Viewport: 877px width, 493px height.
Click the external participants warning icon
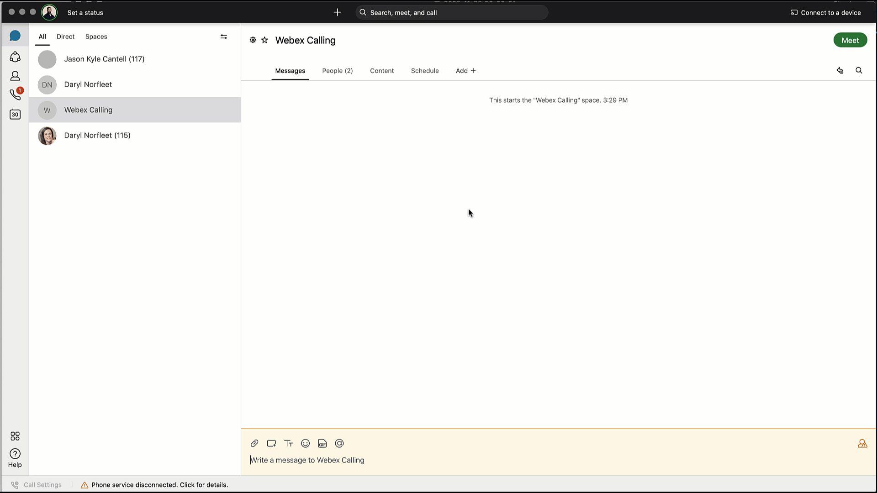pos(862,443)
